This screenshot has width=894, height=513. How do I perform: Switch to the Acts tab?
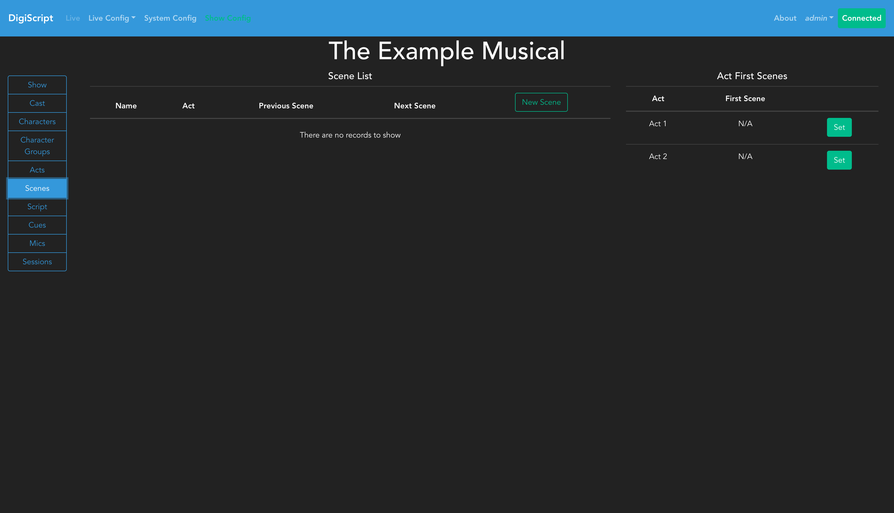click(x=37, y=170)
